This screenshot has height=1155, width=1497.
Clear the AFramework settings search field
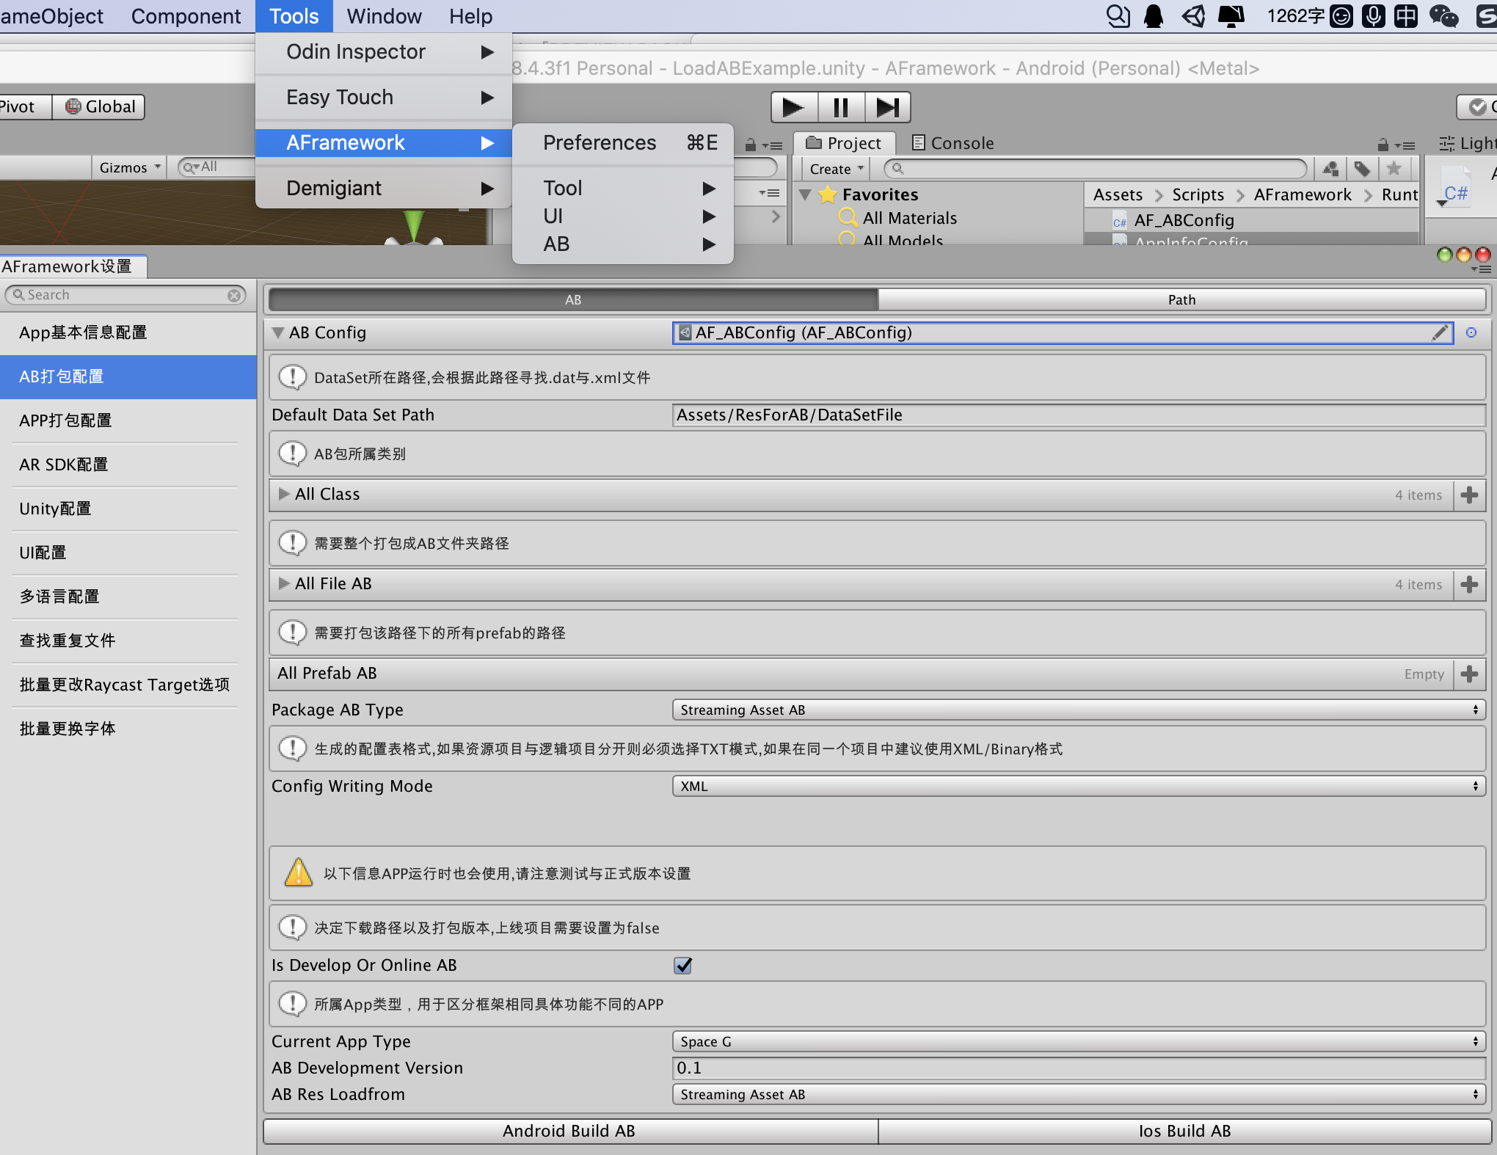click(x=234, y=295)
